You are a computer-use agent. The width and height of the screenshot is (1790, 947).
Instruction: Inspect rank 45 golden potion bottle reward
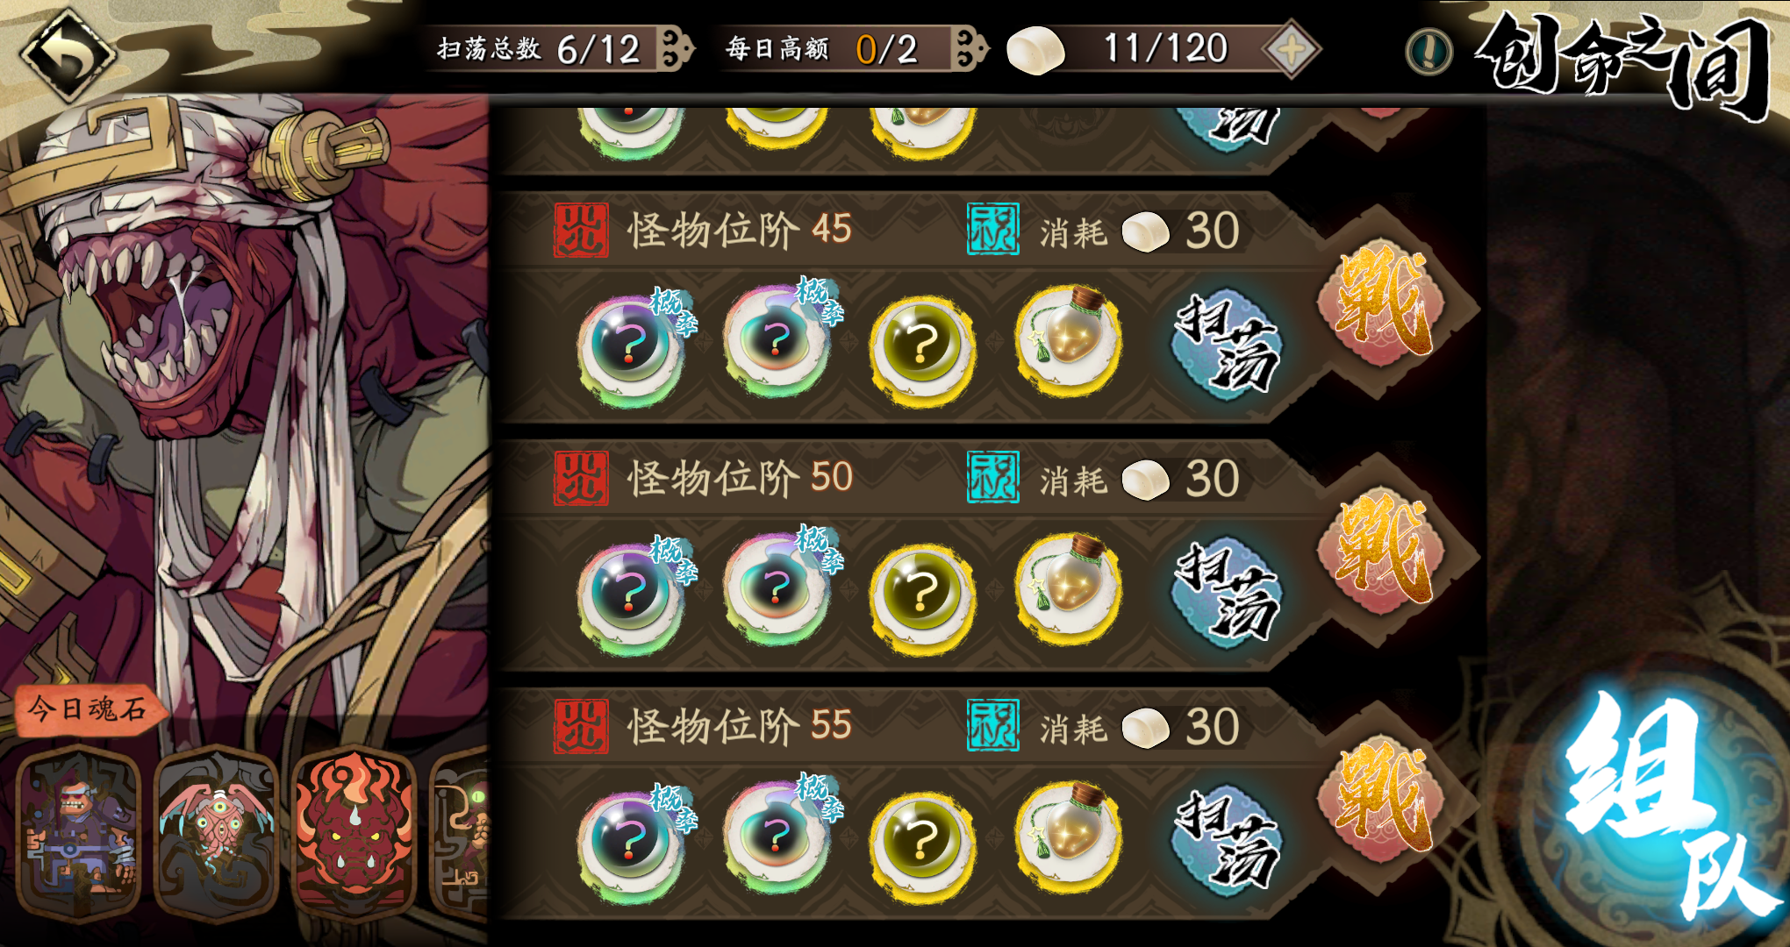(1068, 342)
